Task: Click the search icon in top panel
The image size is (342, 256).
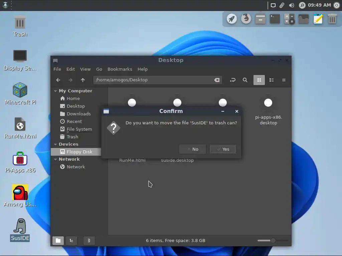Action: (x=302, y=5)
